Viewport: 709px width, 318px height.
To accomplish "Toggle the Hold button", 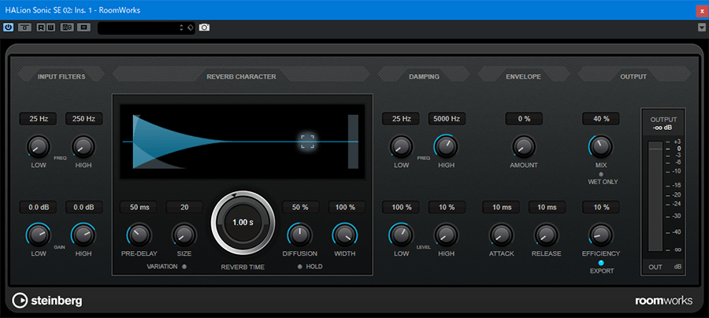I will [x=300, y=267].
